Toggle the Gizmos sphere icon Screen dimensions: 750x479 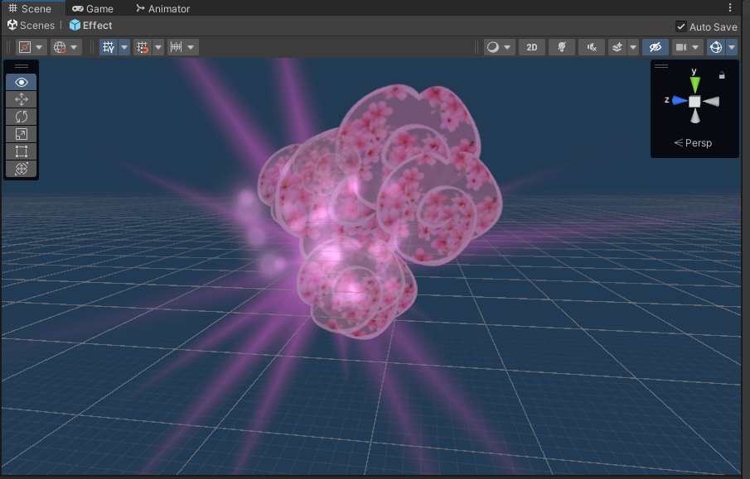point(716,47)
